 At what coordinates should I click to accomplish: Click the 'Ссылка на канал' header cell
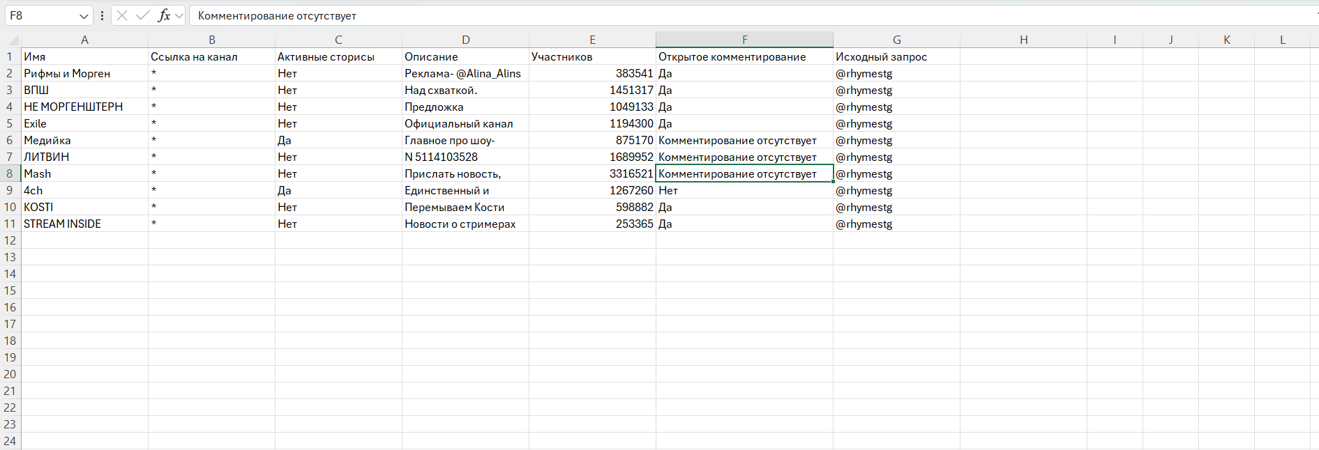[x=211, y=56]
